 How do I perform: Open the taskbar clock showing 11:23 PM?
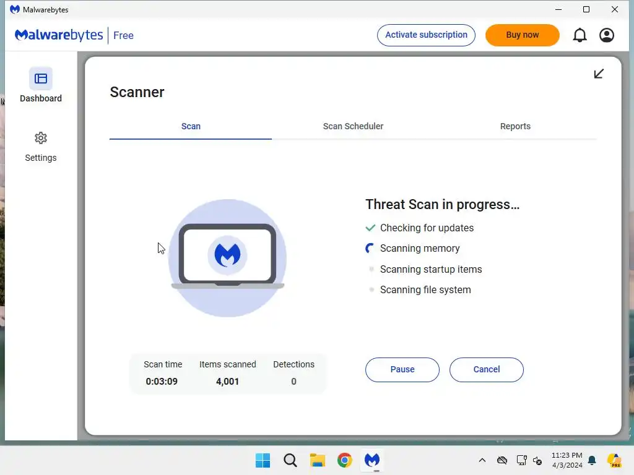click(x=567, y=460)
